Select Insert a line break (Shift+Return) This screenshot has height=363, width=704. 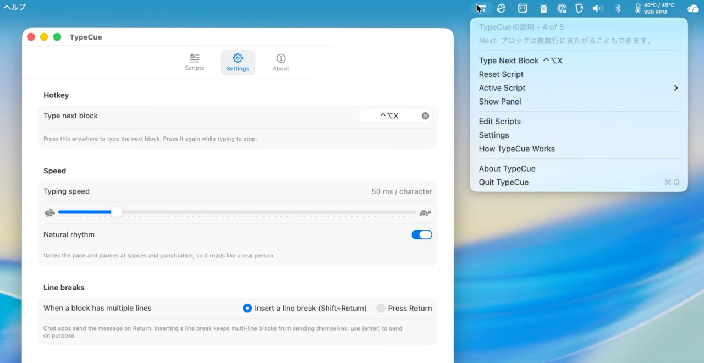[305, 309]
